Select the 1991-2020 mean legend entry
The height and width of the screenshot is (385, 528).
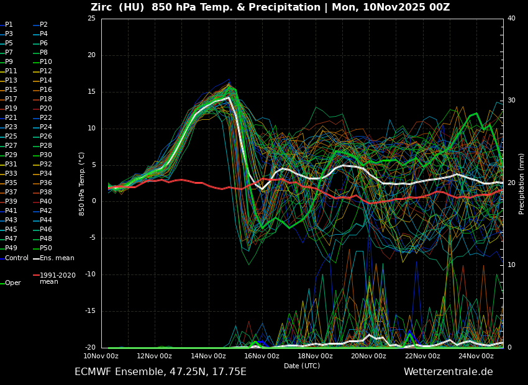pos(57,278)
